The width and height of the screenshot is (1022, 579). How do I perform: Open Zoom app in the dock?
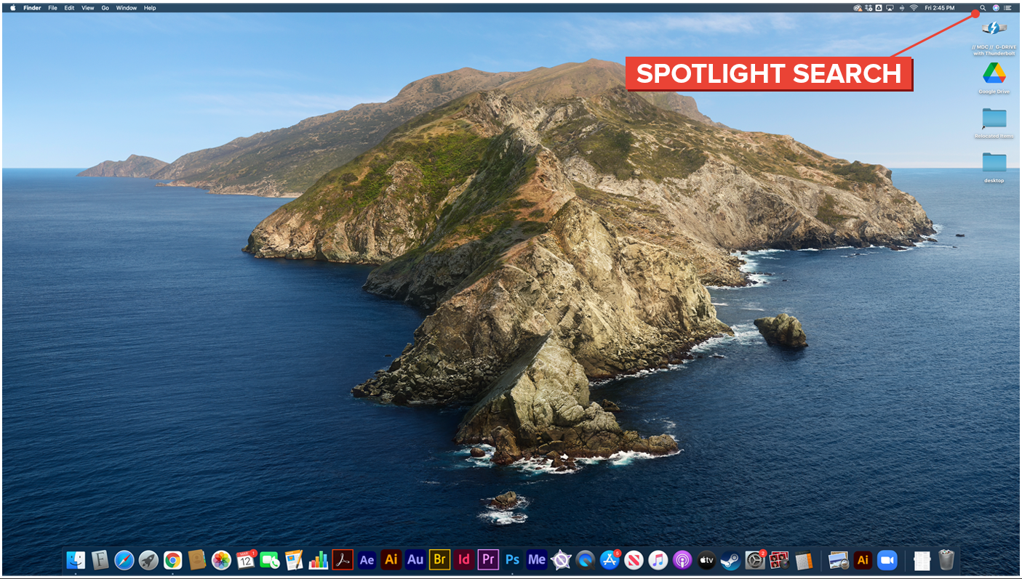[x=887, y=560]
